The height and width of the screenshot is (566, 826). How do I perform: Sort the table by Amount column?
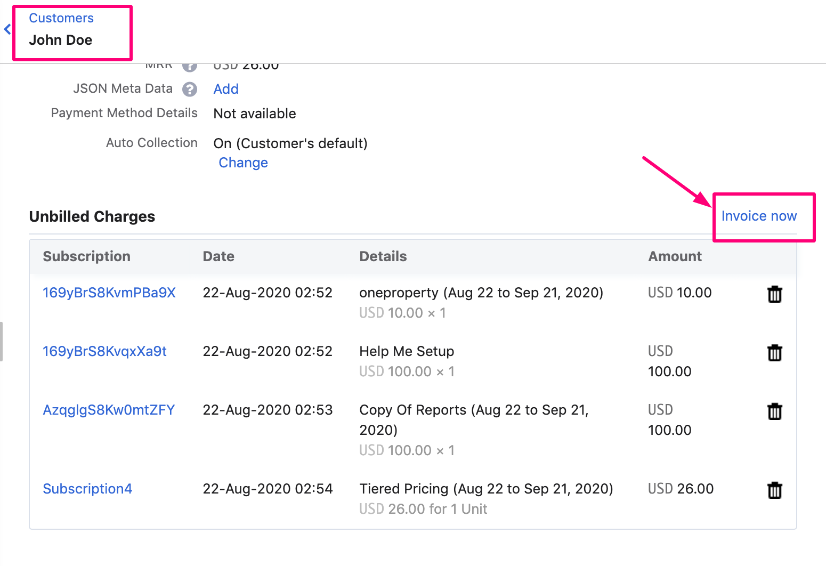pyautogui.click(x=675, y=256)
